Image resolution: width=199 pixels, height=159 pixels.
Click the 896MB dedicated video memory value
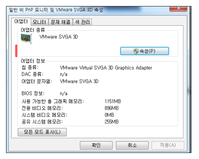click(112, 108)
